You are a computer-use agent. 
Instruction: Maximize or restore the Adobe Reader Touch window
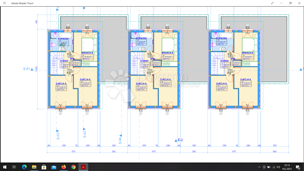(290, 3)
